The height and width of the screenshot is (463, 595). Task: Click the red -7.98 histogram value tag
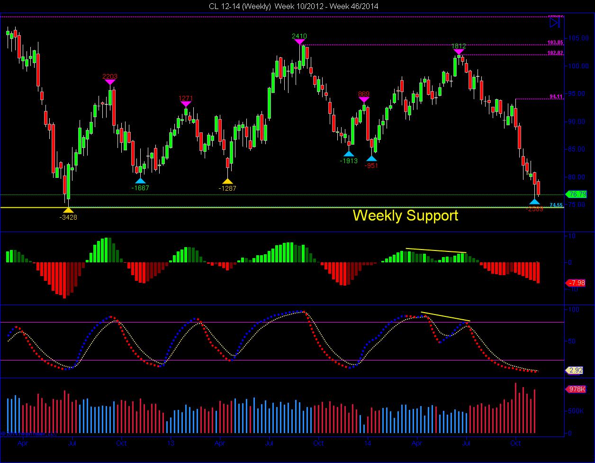click(576, 283)
